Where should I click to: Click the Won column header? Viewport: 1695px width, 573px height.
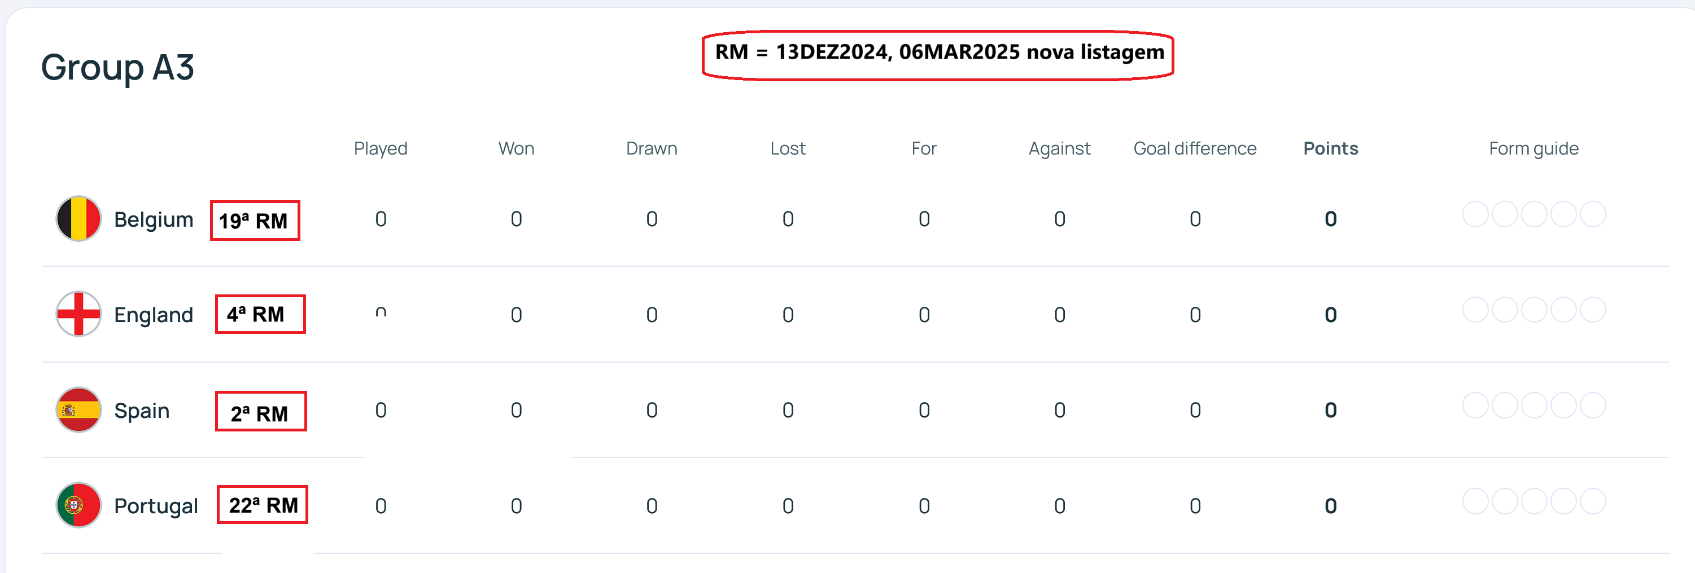pos(516,148)
